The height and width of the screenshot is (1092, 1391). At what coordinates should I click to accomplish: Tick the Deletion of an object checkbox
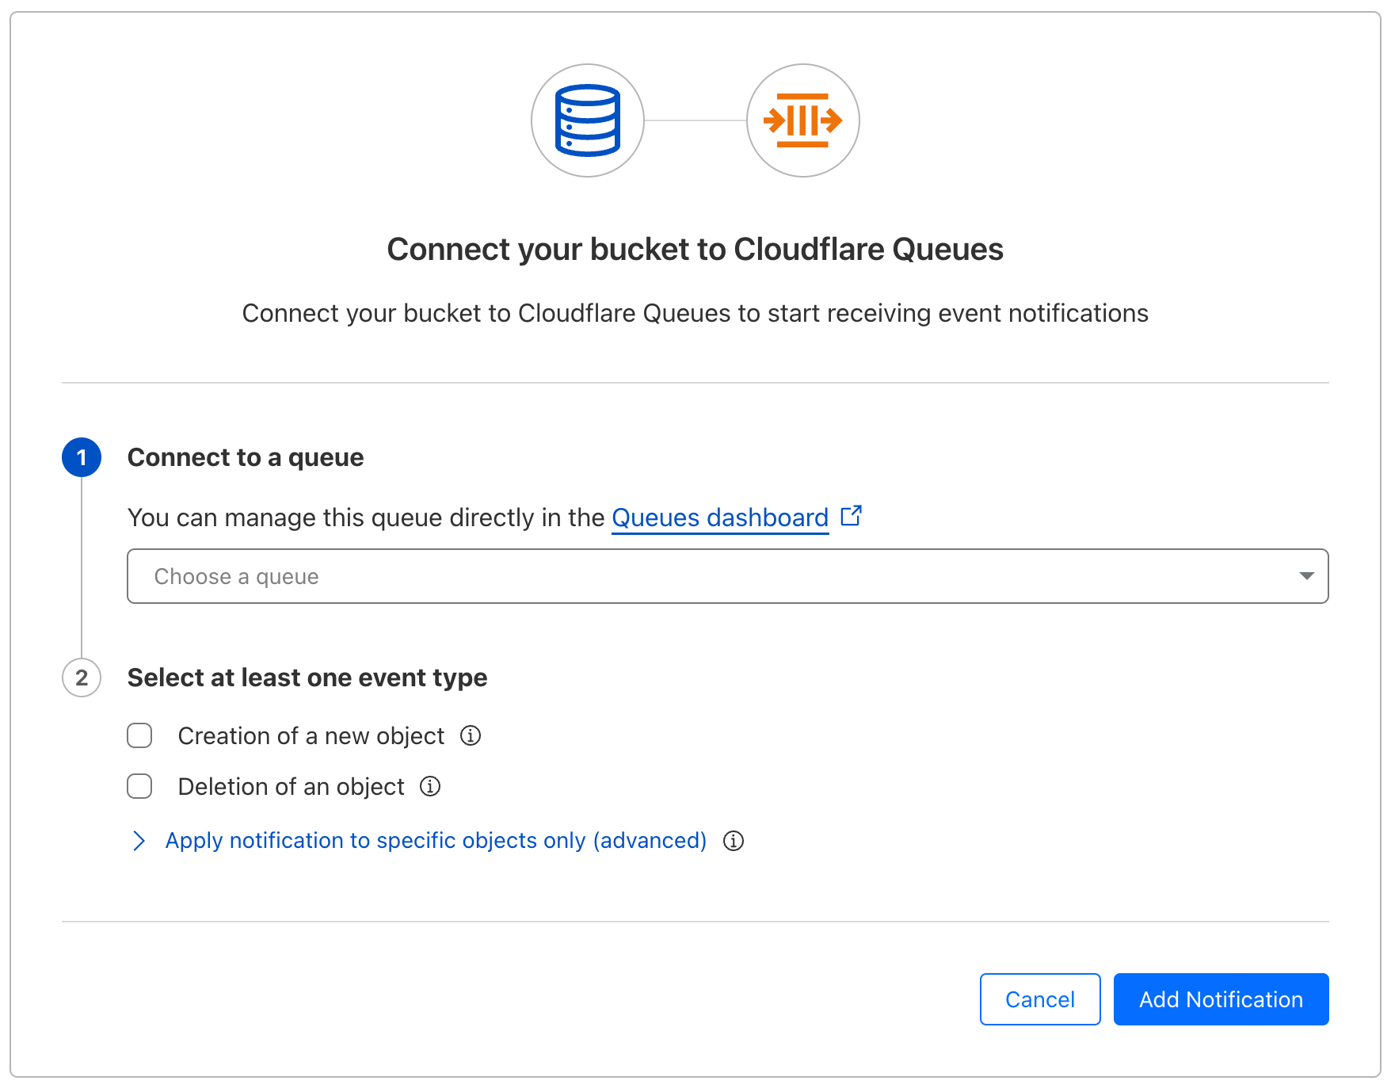click(140, 787)
